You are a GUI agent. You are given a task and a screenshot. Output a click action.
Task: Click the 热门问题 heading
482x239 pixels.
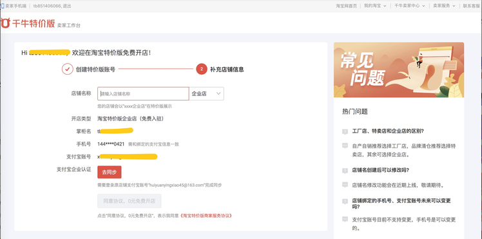click(355, 111)
